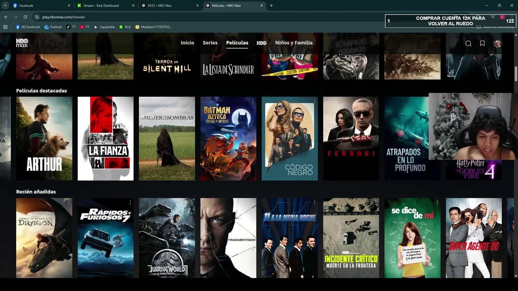
Task: Open La Mujer de las Sombras poster
Action: [x=167, y=139]
